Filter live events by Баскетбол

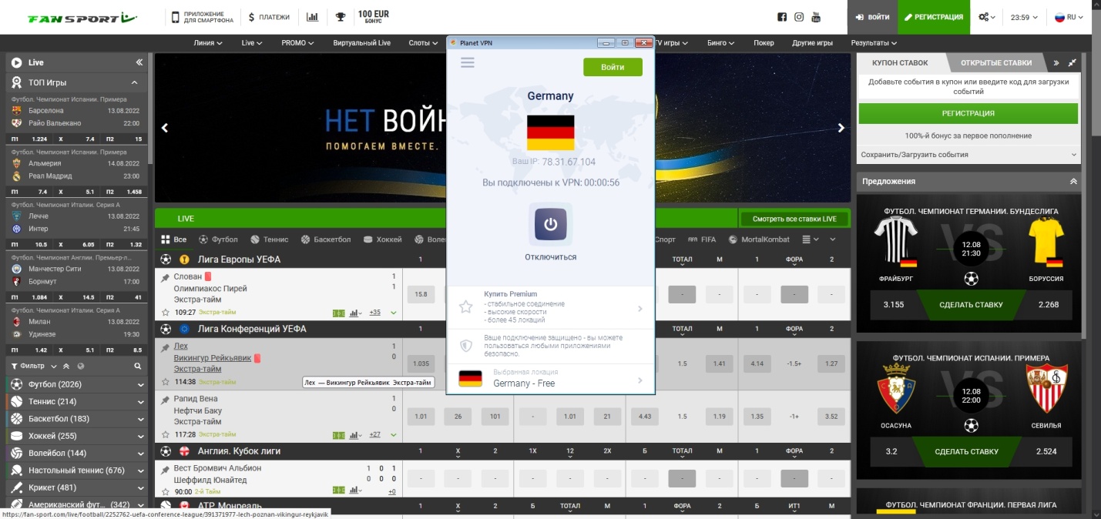pos(326,239)
